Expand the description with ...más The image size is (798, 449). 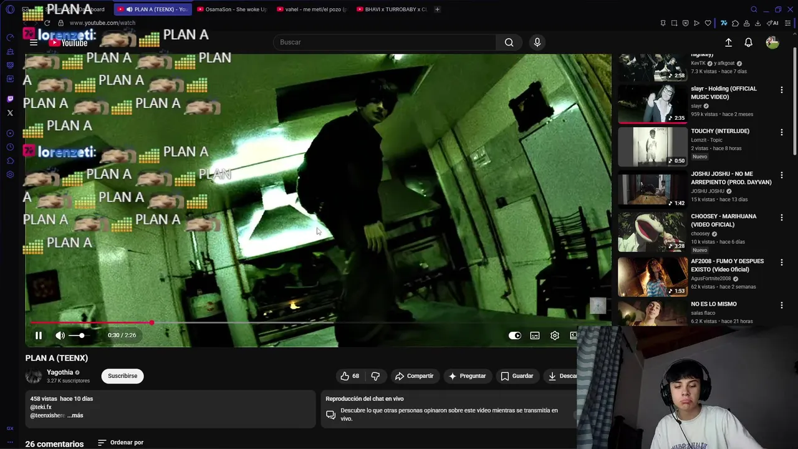pyautogui.click(x=75, y=415)
